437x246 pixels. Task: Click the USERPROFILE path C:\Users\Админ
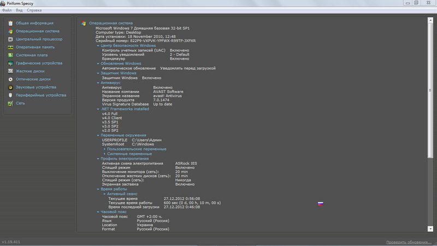click(146, 140)
